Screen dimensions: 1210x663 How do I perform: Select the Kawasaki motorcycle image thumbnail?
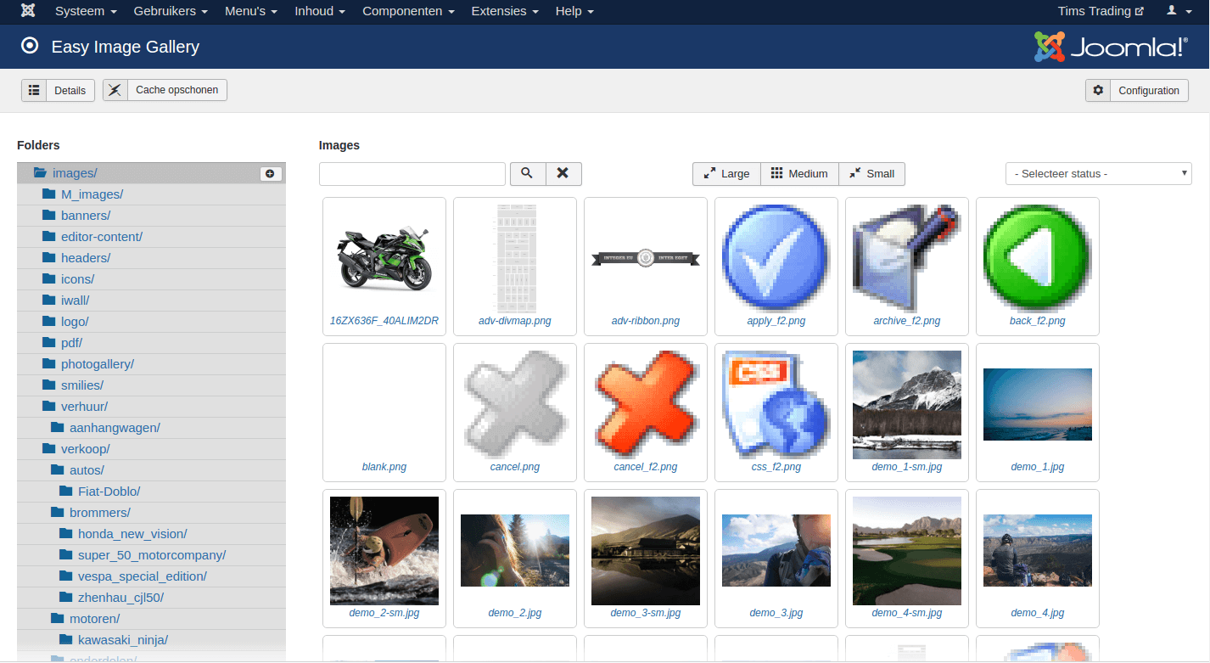(384, 259)
